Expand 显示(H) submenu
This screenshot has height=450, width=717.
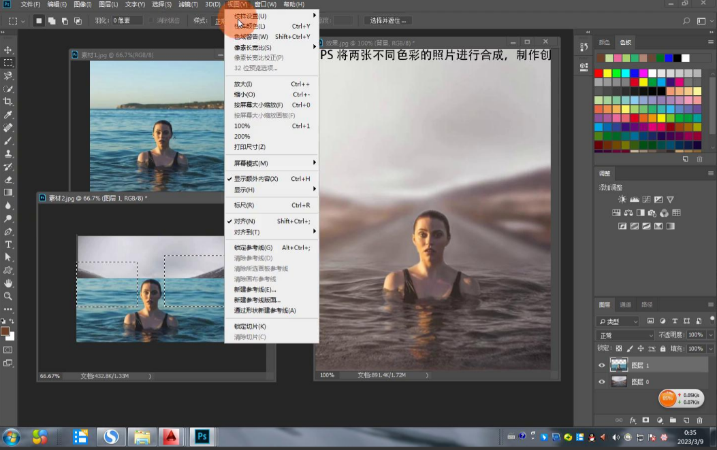tap(272, 190)
